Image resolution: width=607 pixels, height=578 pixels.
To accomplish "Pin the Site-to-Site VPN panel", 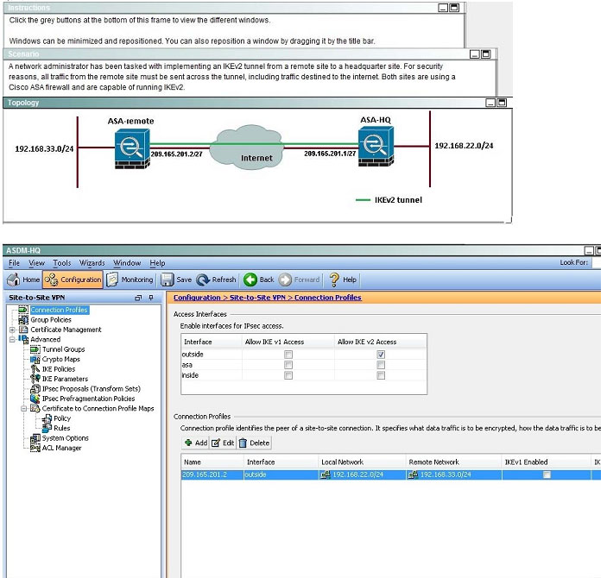I will 151,298.
